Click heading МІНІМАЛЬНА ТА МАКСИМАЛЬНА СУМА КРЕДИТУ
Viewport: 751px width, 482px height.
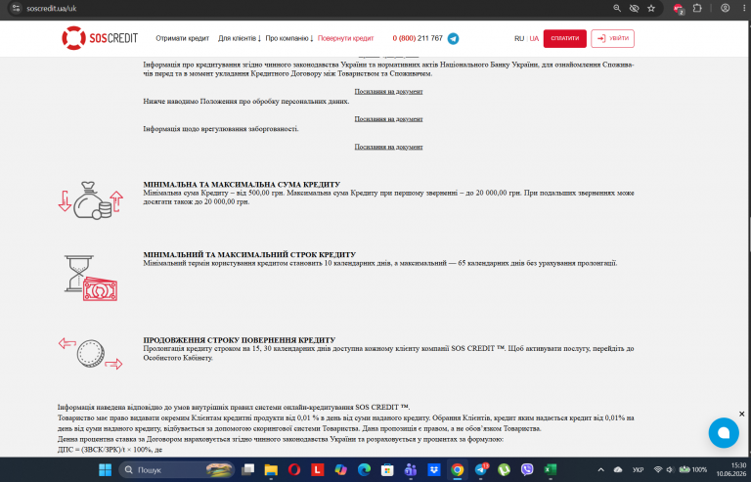coord(242,184)
